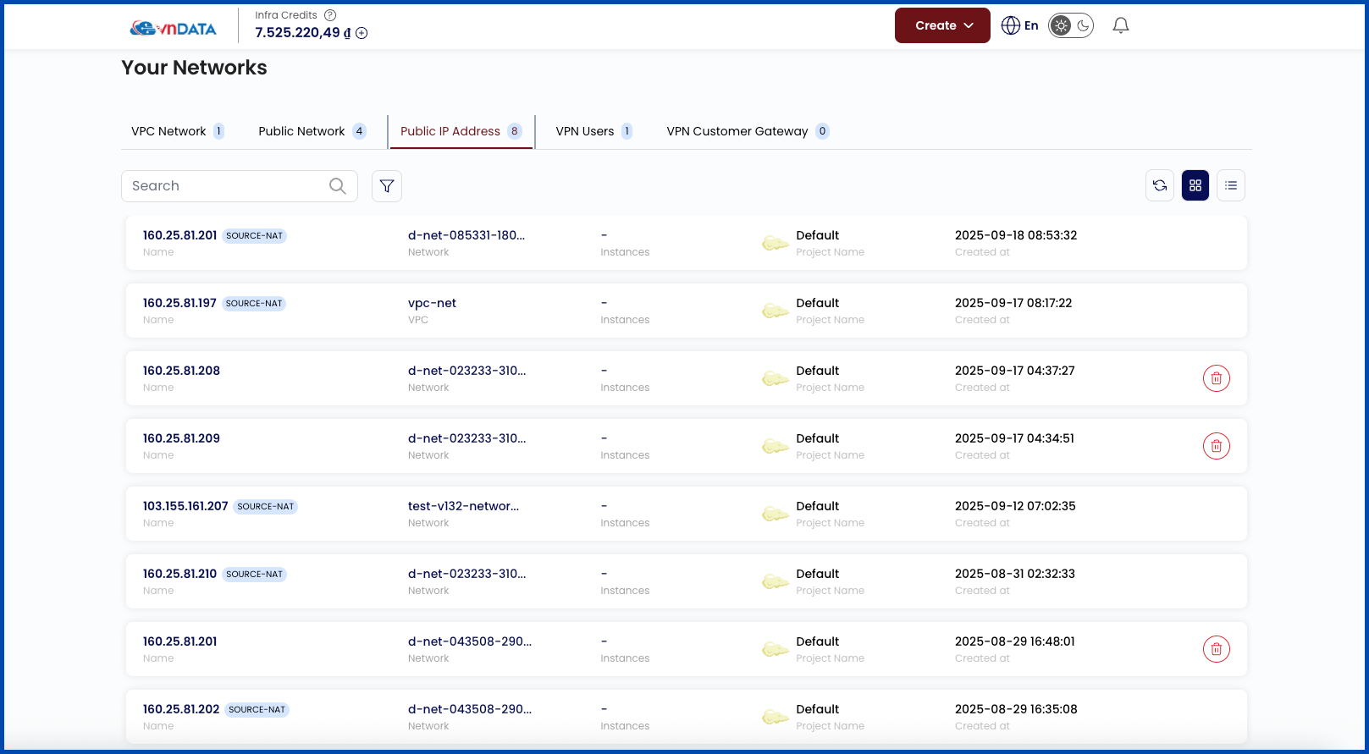Image resolution: width=1369 pixels, height=754 pixels.
Task: Open the vpc-net VPC link
Action: [x=432, y=303]
